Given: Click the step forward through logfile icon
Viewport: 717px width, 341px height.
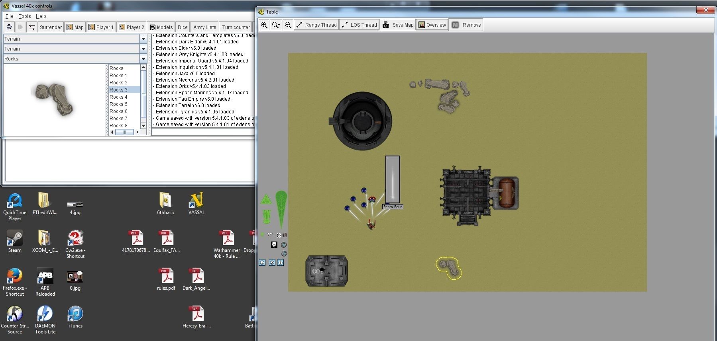Looking at the screenshot, I should pos(20,27).
